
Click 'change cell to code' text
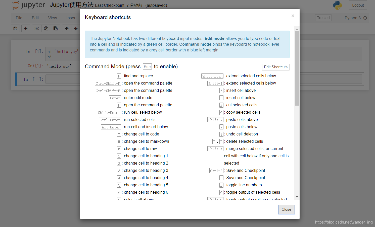[142, 134]
